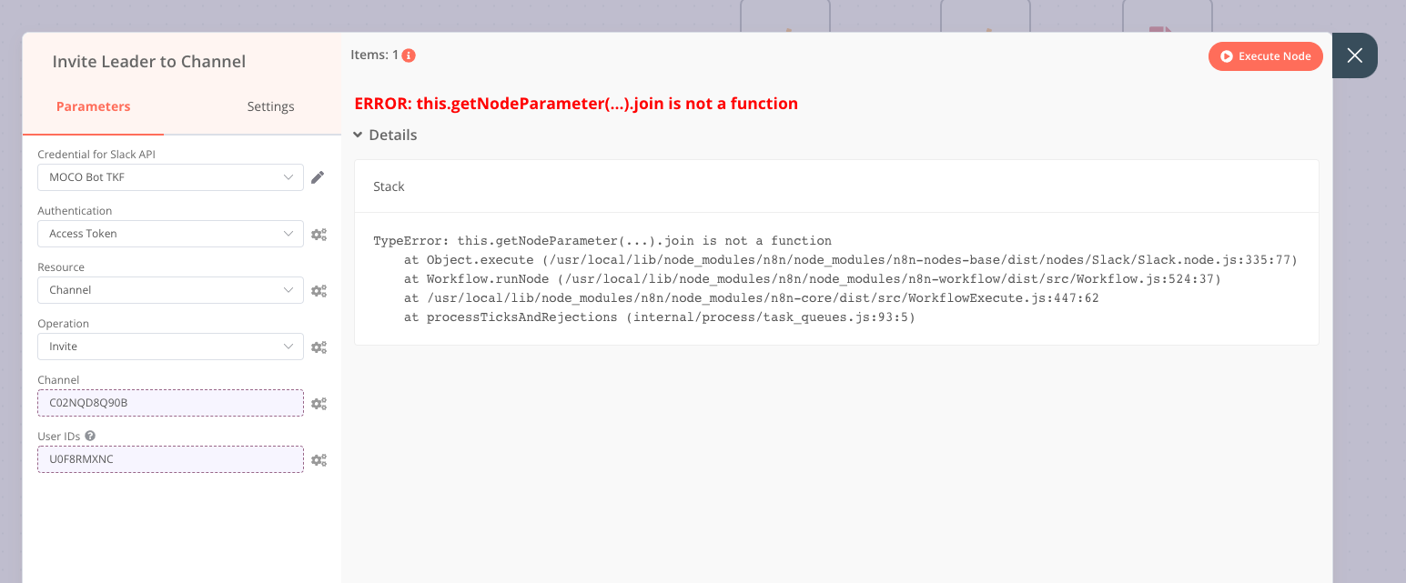This screenshot has width=1406, height=583.
Task: Click the info icon beside Items: 1
Action: 407,55
